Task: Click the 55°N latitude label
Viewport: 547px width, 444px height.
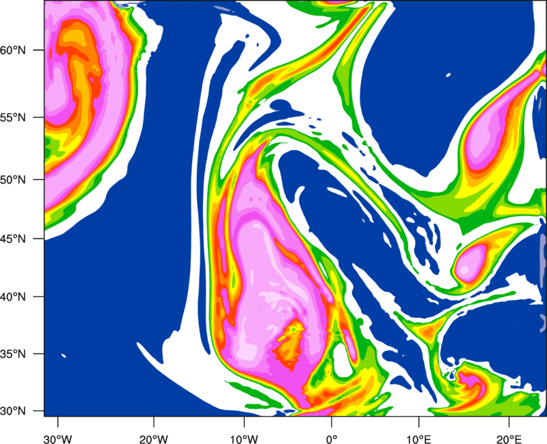Action: coord(13,117)
